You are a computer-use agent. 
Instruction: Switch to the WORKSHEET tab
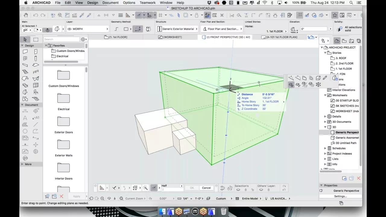[x=170, y=37]
